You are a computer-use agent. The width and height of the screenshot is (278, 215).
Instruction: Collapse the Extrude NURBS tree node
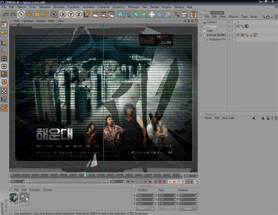[201, 35]
